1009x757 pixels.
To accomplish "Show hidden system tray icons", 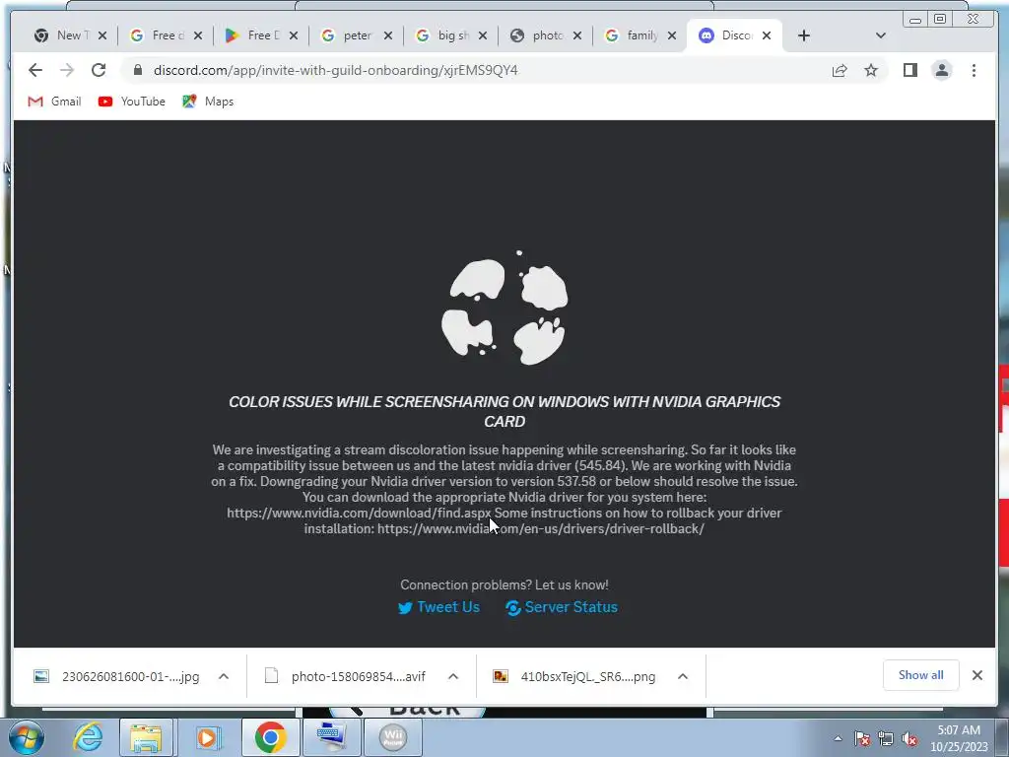I will 838,738.
